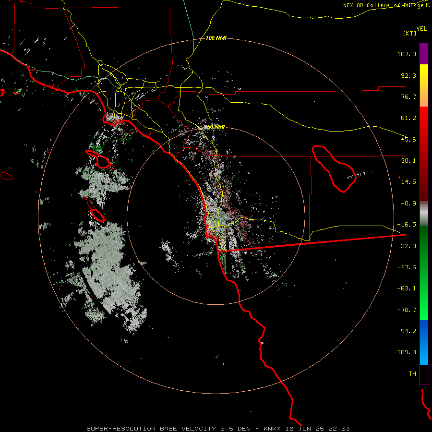Select the -47.6 legend value
The height and width of the screenshot is (432, 432).
pyautogui.click(x=407, y=267)
